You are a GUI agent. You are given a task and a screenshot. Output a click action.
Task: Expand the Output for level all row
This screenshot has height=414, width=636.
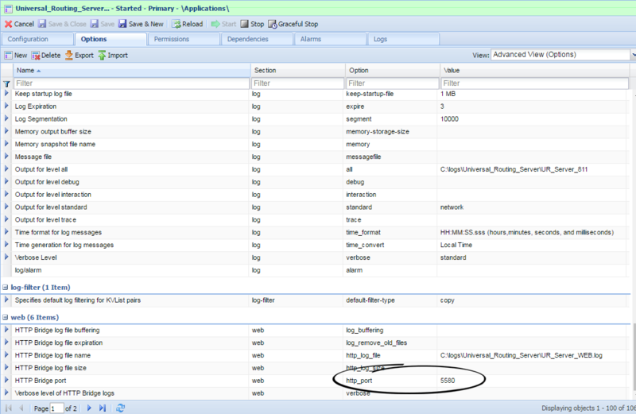click(x=6, y=168)
